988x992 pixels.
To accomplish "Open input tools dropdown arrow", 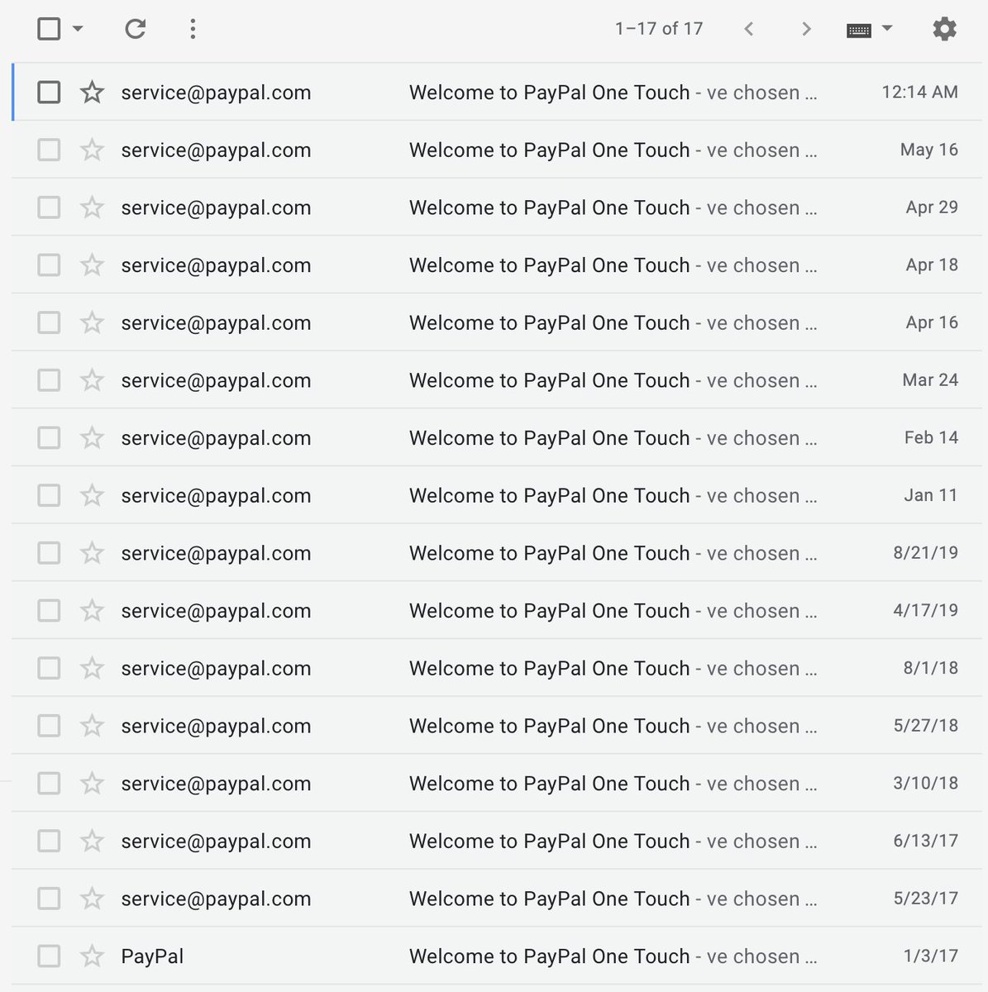I will pyautogui.click(x=887, y=28).
